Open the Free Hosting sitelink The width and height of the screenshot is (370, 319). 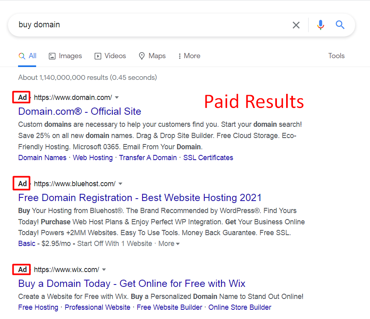click(x=38, y=307)
